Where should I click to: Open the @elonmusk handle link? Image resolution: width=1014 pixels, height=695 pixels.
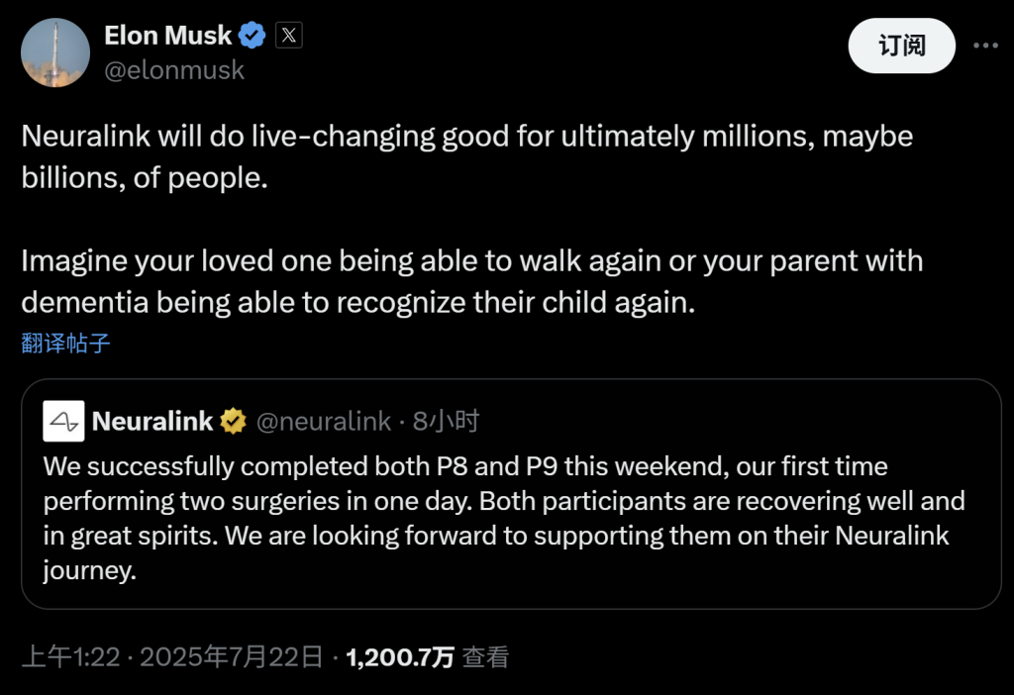174,70
